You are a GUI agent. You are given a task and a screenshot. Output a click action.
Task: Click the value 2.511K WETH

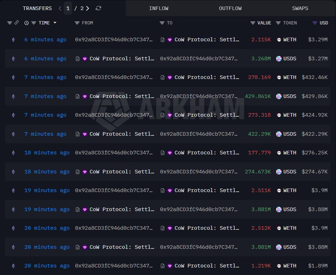pyautogui.click(x=261, y=191)
